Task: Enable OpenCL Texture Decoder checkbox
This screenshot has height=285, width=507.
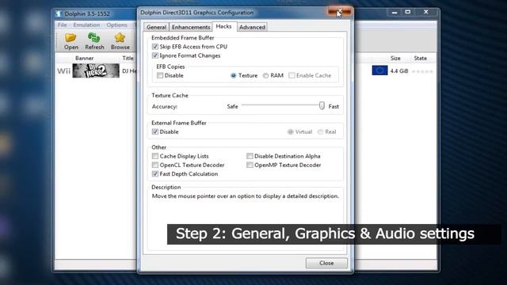Action: (155, 165)
